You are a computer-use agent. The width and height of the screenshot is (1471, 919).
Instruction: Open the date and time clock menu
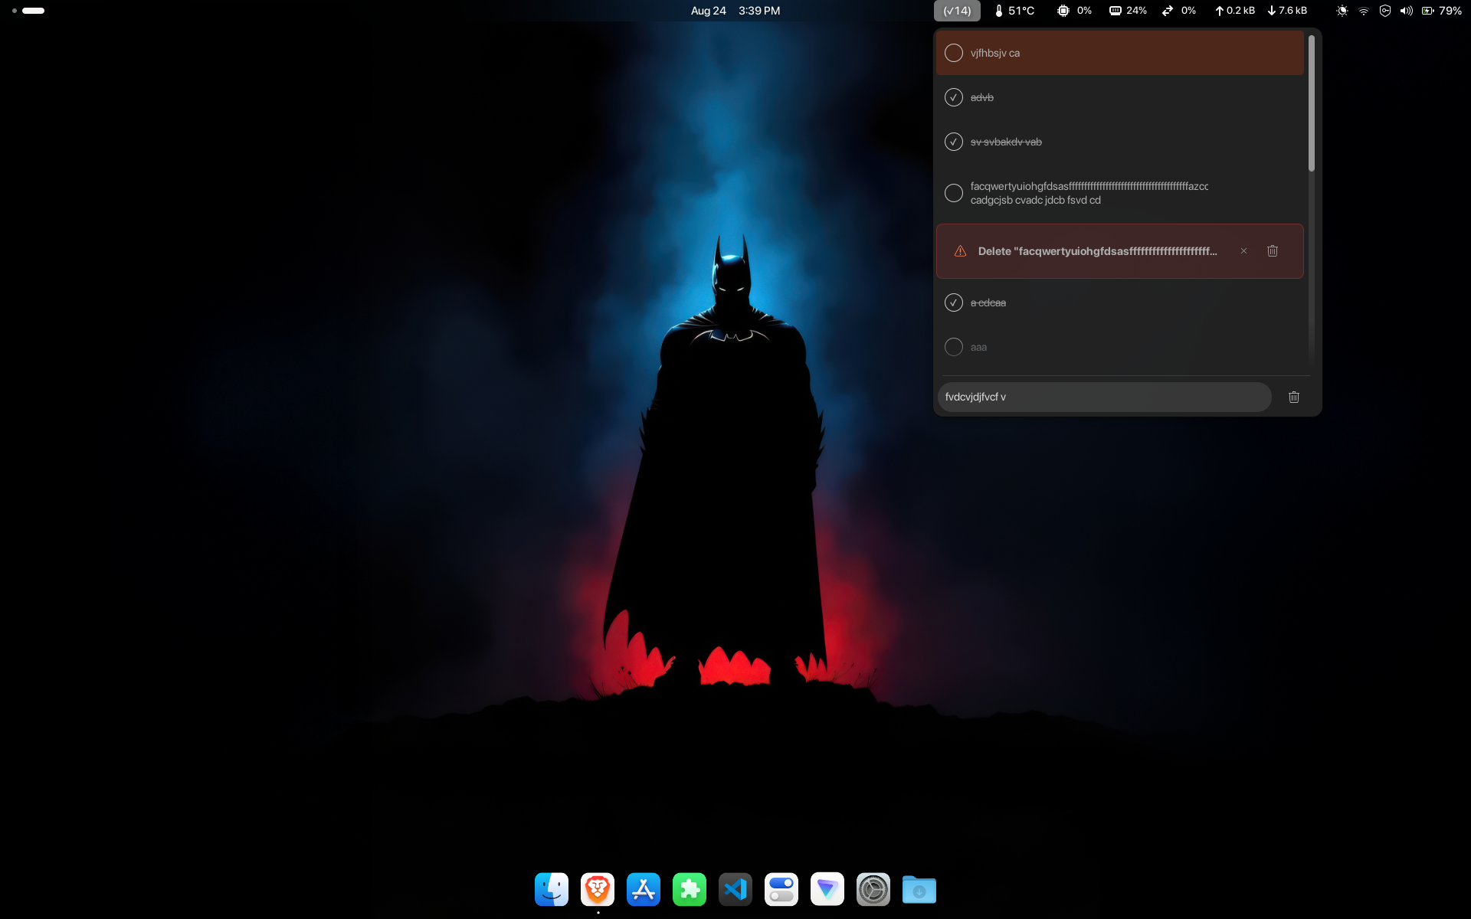click(x=735, y=11)
